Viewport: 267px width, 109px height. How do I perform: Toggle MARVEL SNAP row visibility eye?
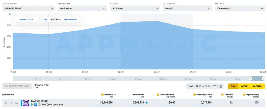pyautogui.click(x=16, y=103)
